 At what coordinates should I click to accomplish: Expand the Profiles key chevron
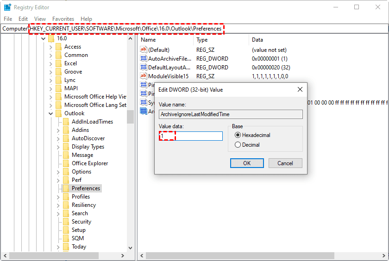pyautogui.click(x=58, y=197)
